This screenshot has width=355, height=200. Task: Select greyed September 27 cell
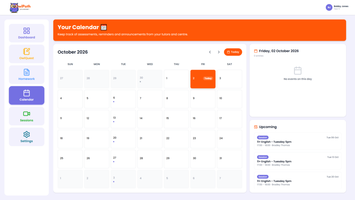coord(70,79)
